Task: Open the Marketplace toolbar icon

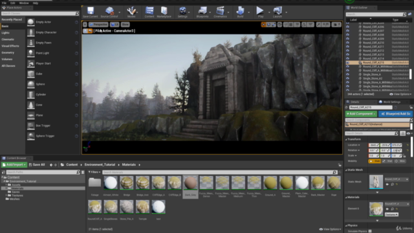Action: 164,12
